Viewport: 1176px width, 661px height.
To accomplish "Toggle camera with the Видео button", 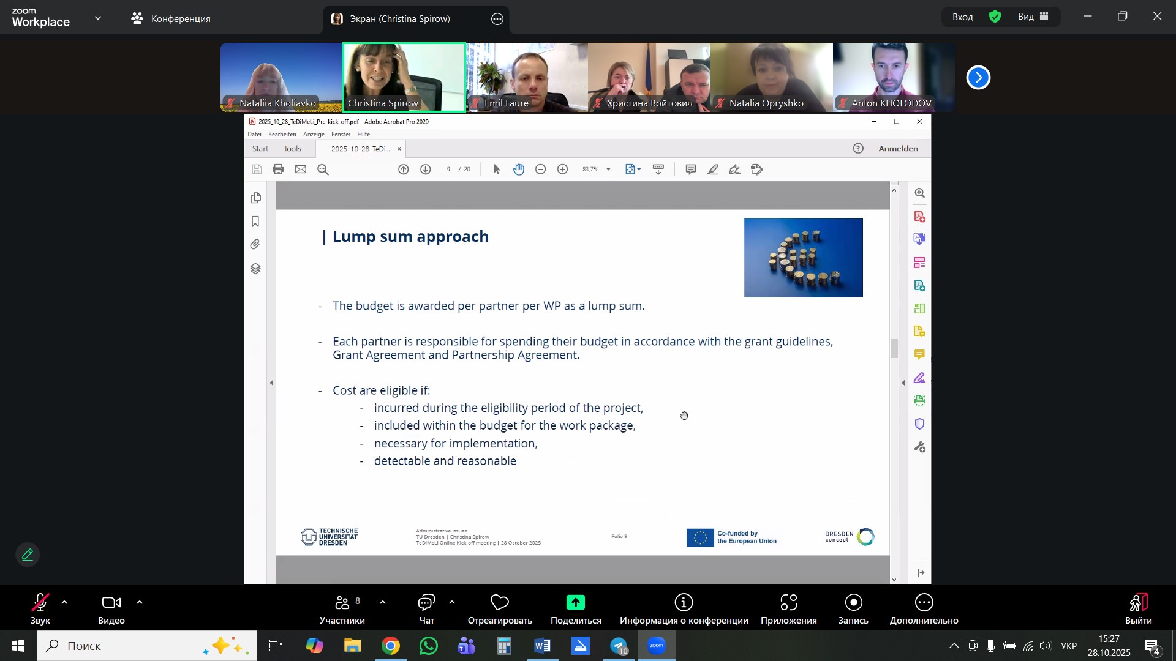I will [111, 608].
